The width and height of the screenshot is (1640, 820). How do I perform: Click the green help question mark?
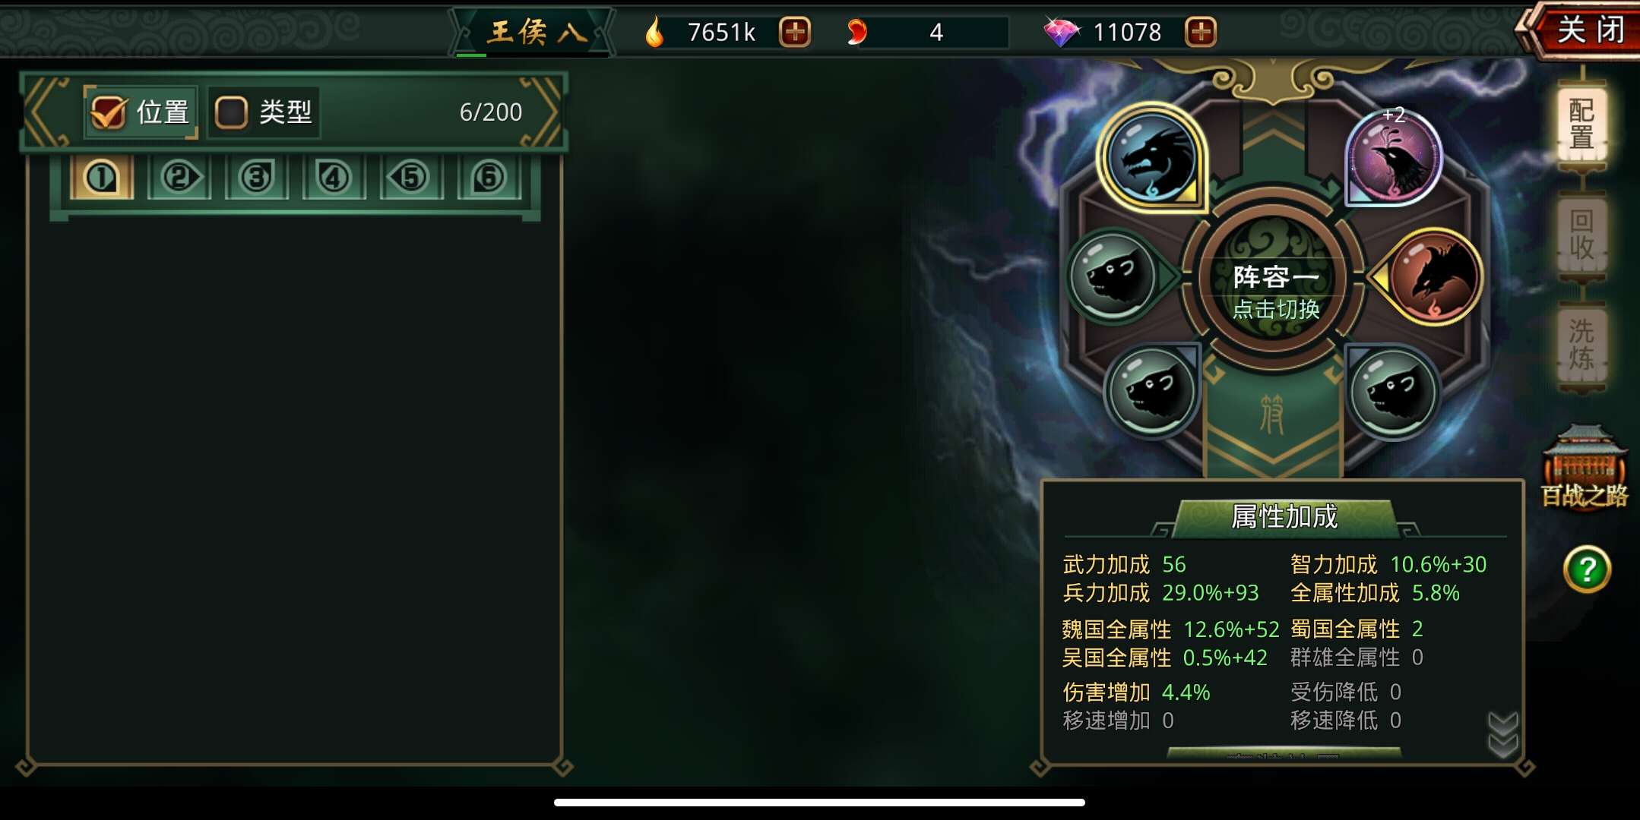(1587, 569)
